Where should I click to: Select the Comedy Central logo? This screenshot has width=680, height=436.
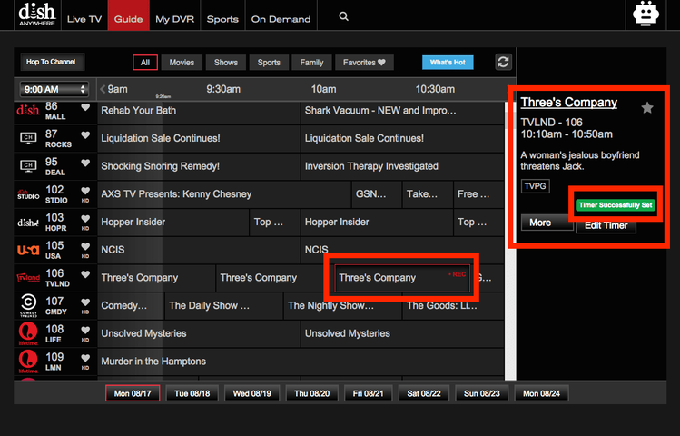[28, 305]
